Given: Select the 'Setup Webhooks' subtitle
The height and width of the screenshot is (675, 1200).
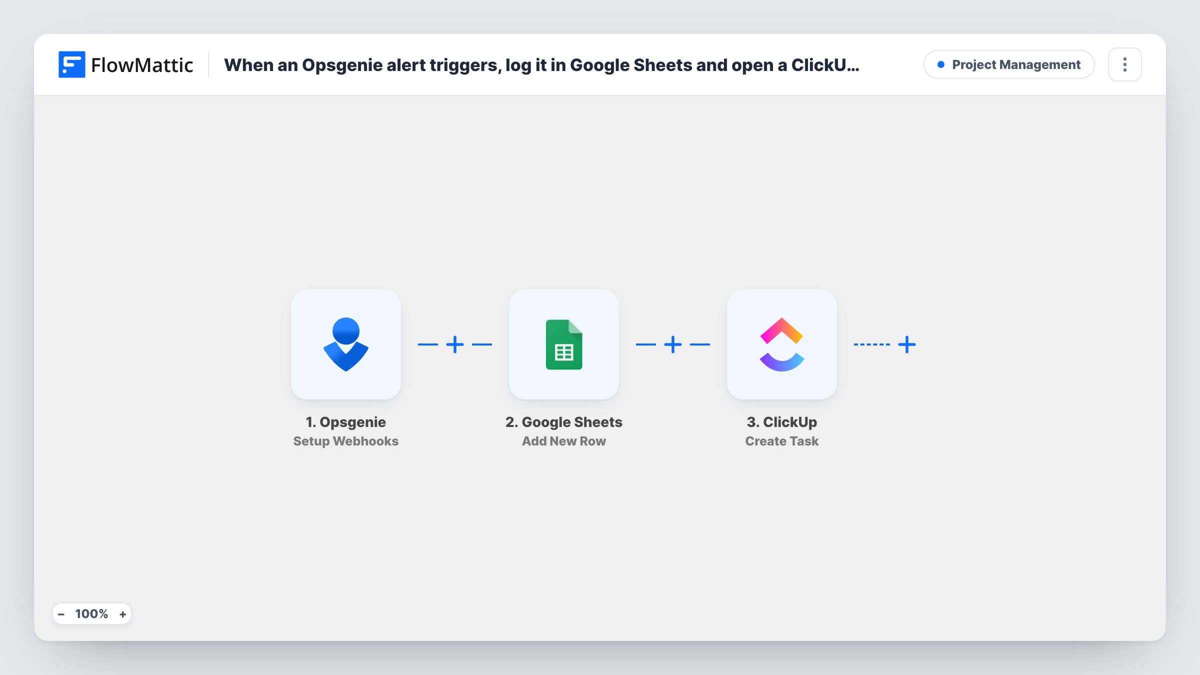Looking at the screenshot, I should [x=345, y=441].
